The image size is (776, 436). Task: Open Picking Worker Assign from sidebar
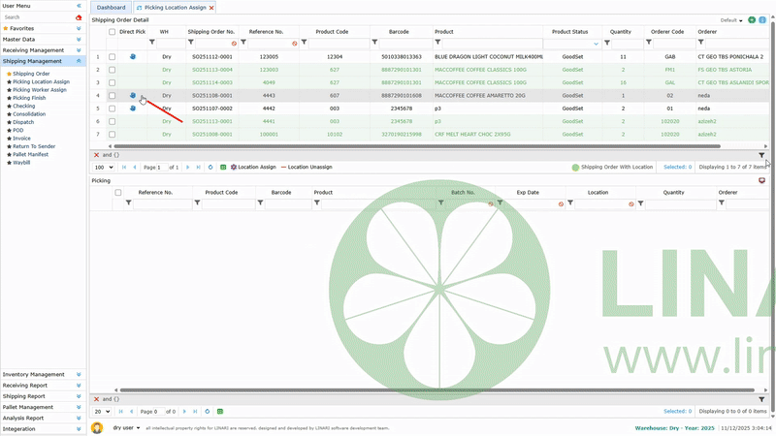[40, 90]
